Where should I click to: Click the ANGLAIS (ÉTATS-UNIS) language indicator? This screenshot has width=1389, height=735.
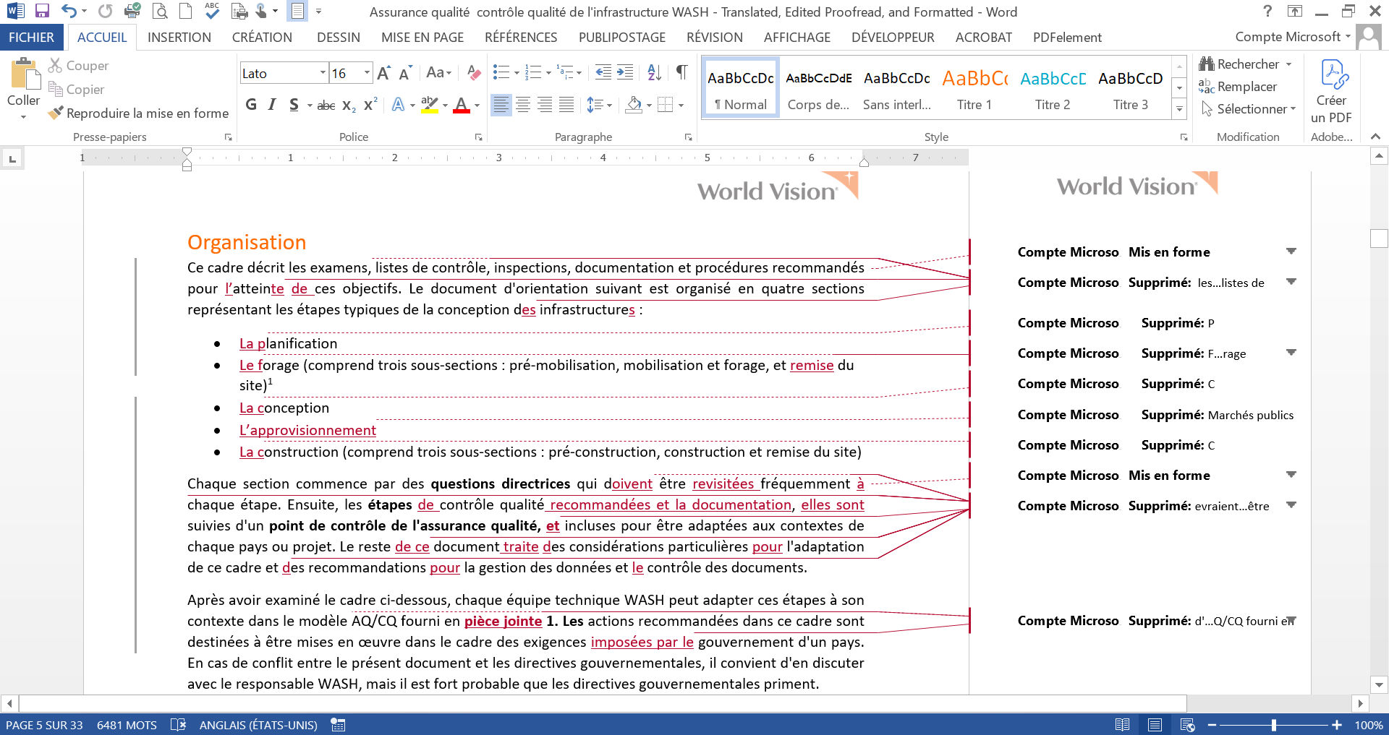coord(258,725)
